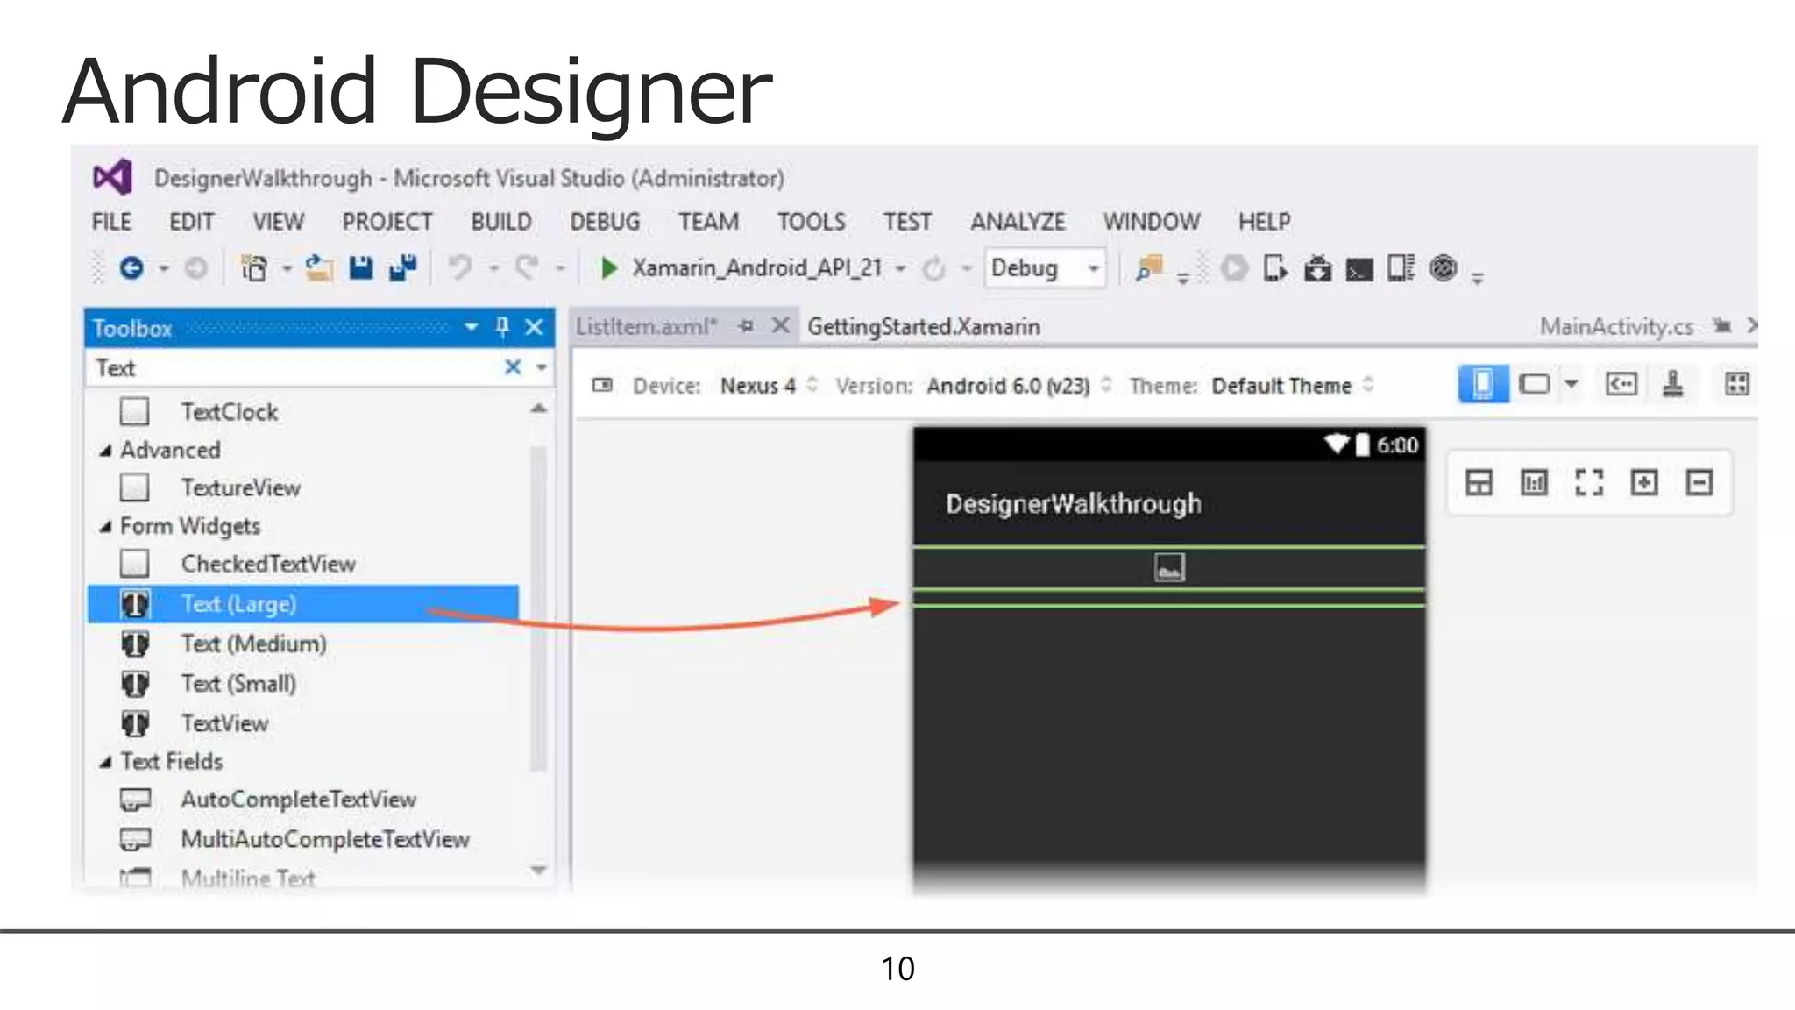Image resolution: width=1795 pixels, height=1010 pixels.
Task: Click the Save All icon
Action: coord(403,267)
